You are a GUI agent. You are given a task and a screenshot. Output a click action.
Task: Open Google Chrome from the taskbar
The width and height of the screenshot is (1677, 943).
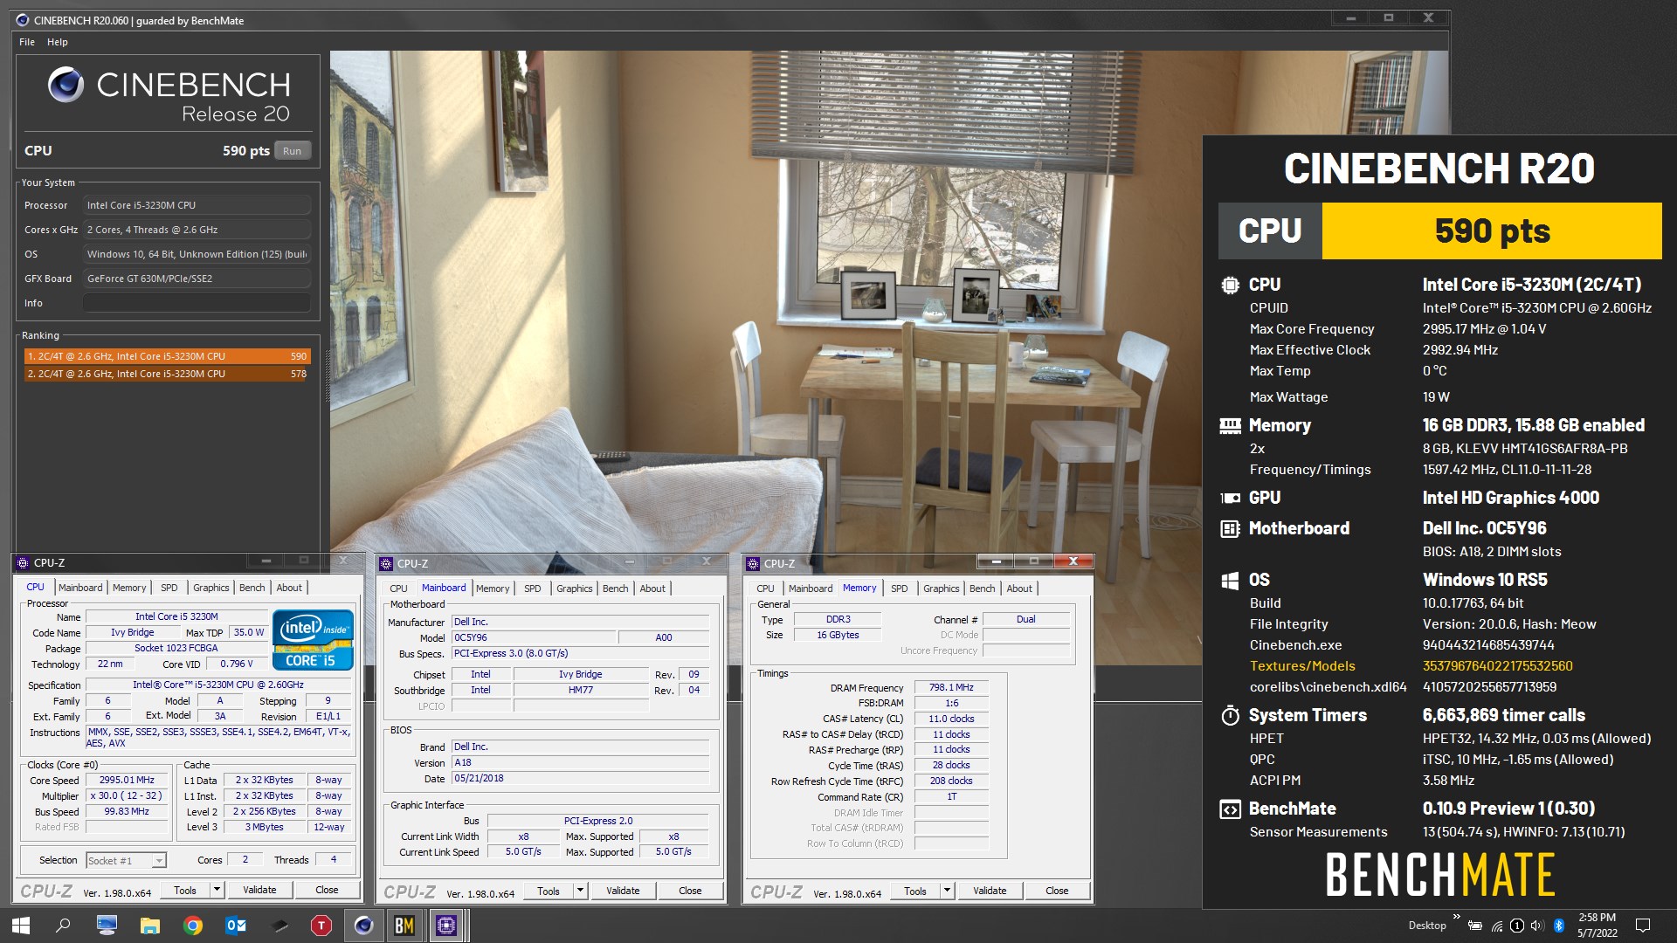(193, 926)
